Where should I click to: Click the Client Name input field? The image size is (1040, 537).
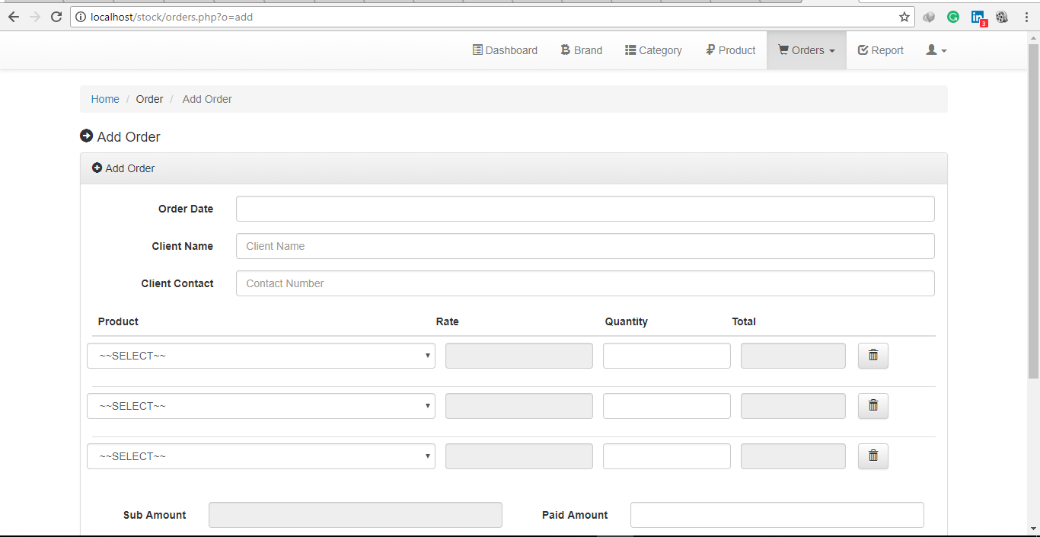[585, 246]
